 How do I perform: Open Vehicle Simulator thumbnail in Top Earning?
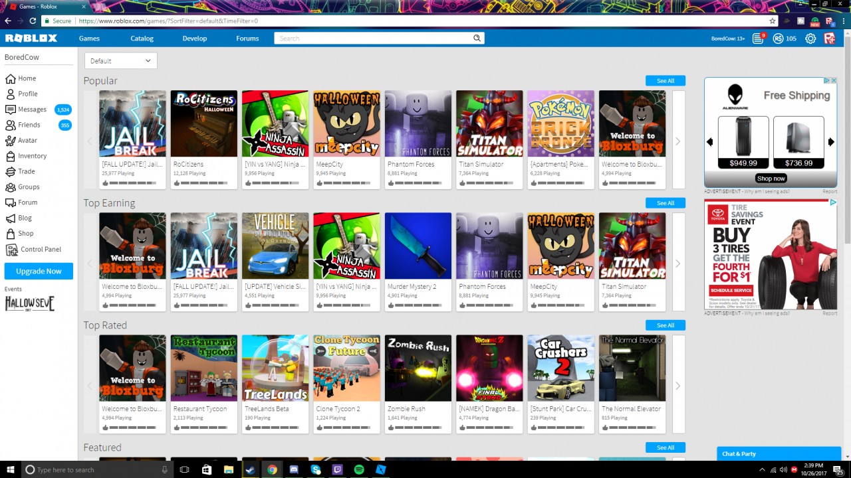pos(275,246)
